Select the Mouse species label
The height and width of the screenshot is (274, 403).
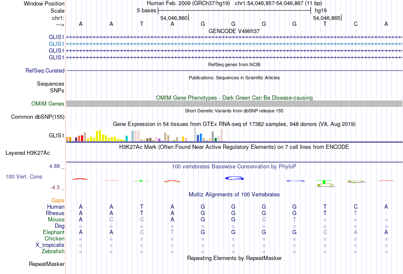(x=56, y=220)
